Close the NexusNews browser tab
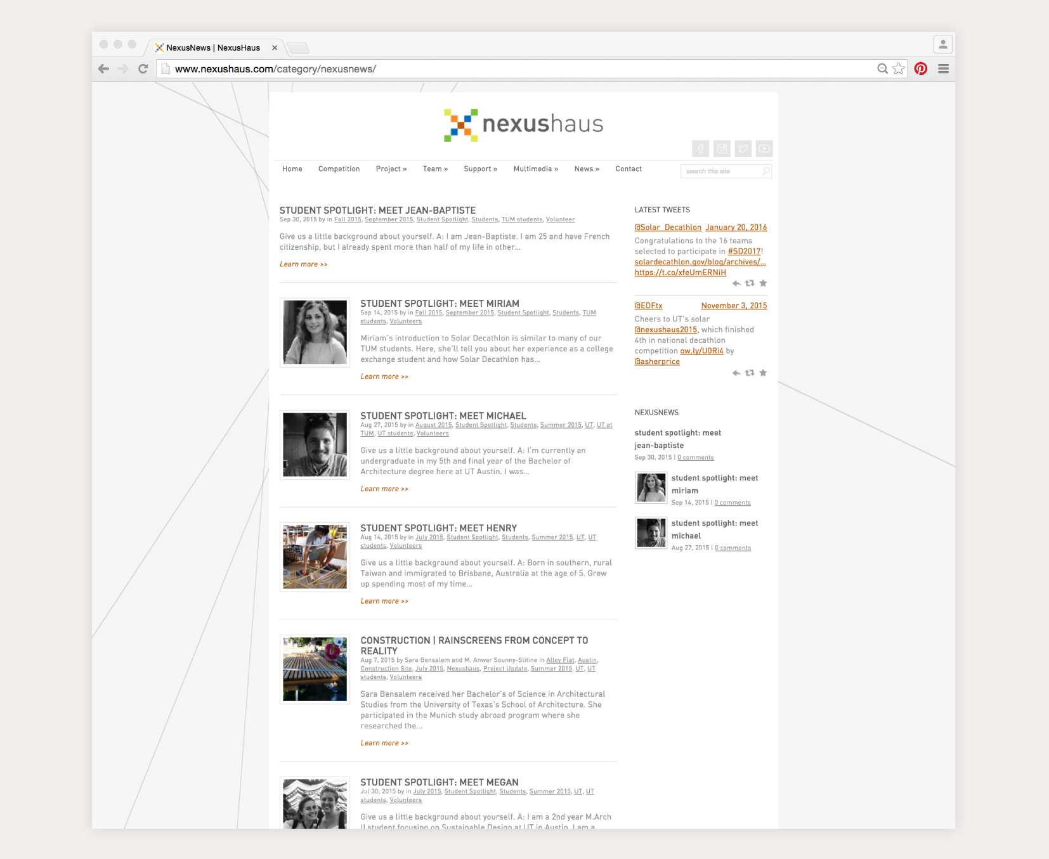 point(275,48)
